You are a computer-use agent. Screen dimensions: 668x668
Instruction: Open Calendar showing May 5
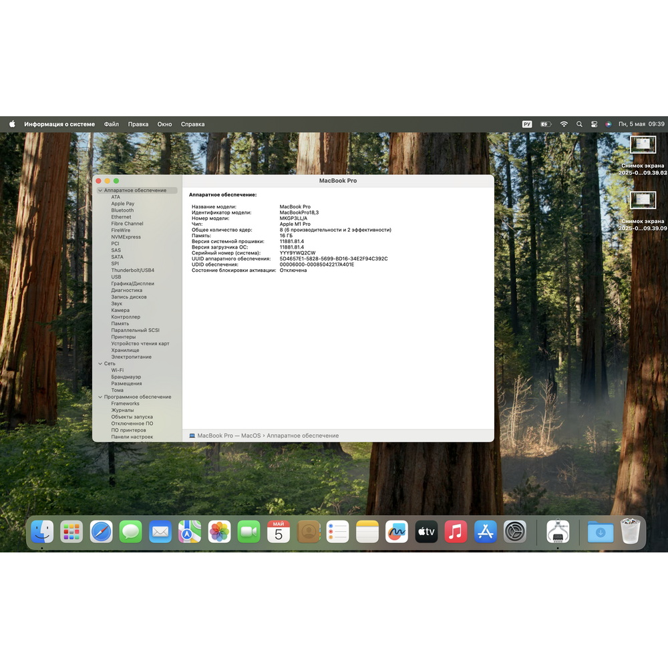tap(278, 532)
